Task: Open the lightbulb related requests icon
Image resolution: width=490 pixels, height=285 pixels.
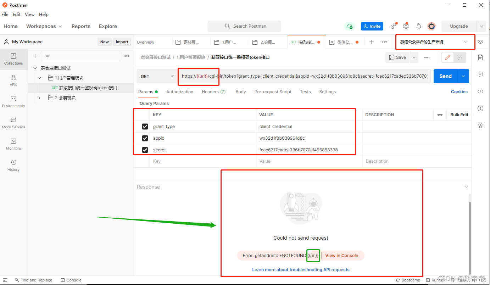Action: [480, 125]
